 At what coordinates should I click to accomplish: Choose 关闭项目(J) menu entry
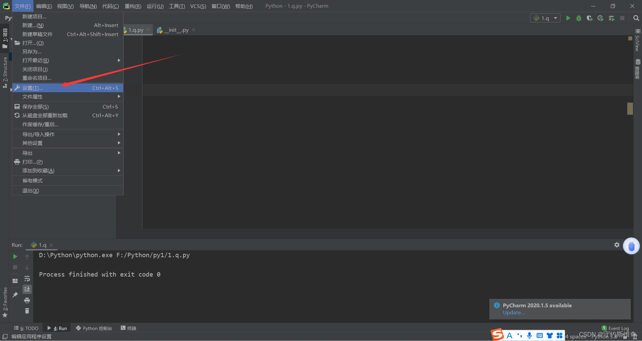(x=68, y=69)
